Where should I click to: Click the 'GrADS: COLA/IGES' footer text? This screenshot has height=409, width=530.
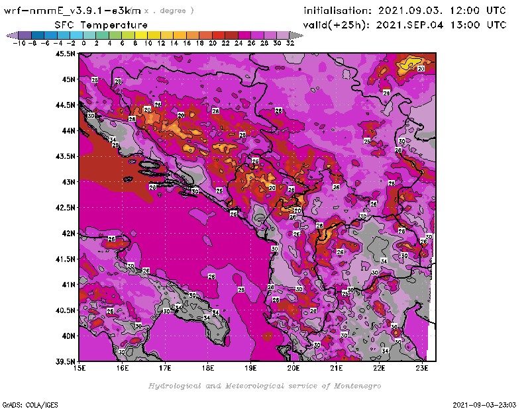[30, 405]
